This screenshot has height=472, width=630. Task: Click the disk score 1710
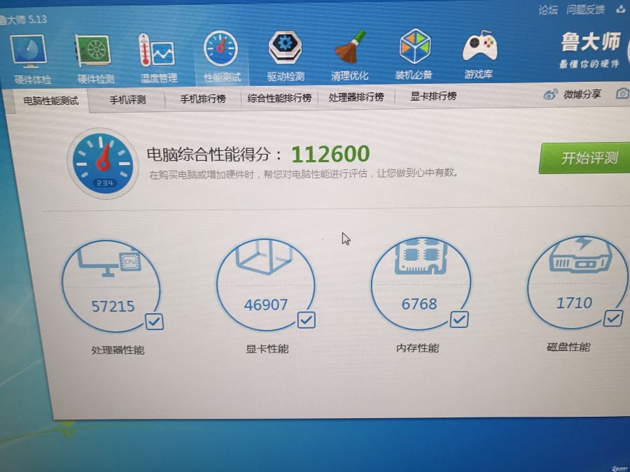pyautogui.click(x=574, y=303)
